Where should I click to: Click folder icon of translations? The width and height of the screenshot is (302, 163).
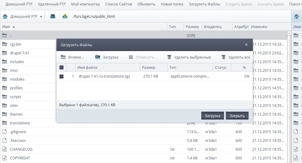(x=5, y=123)
